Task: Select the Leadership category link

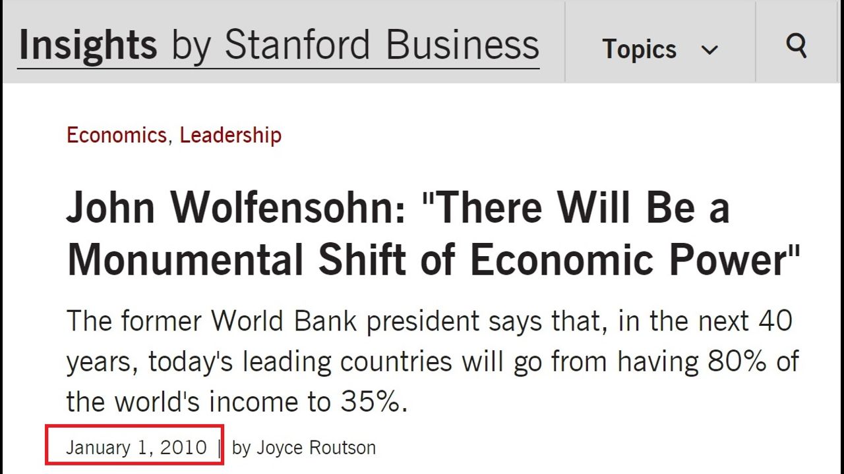Action: (230, 135)
